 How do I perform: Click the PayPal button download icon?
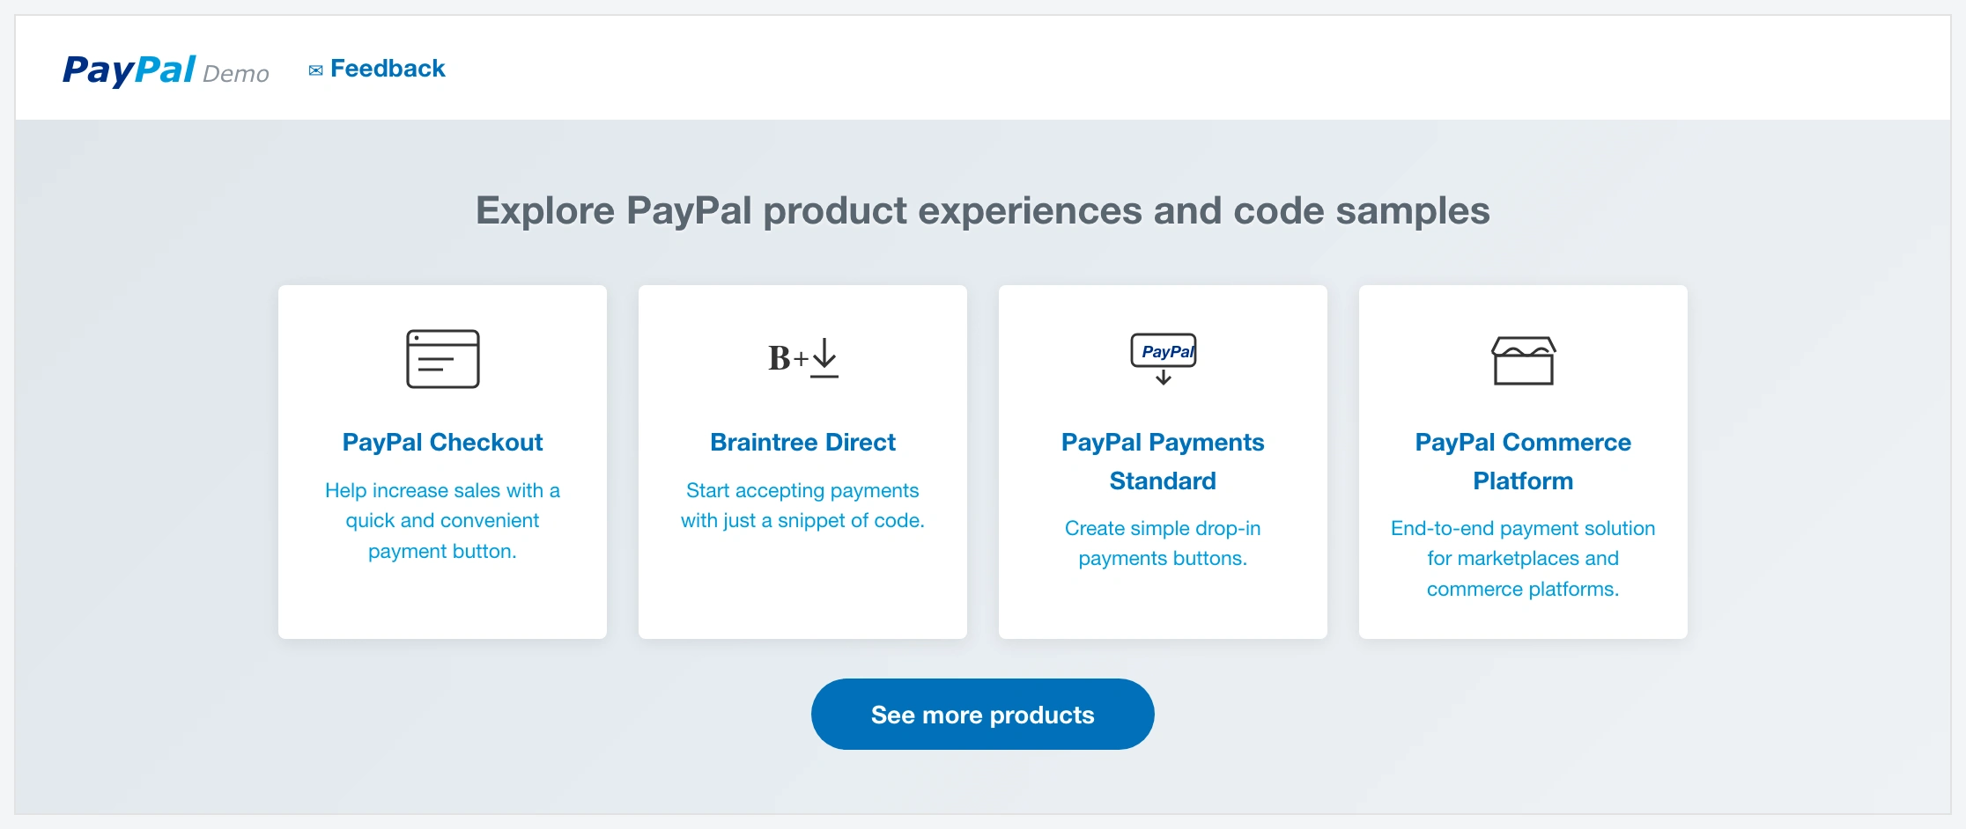[x=1164, y=359]
